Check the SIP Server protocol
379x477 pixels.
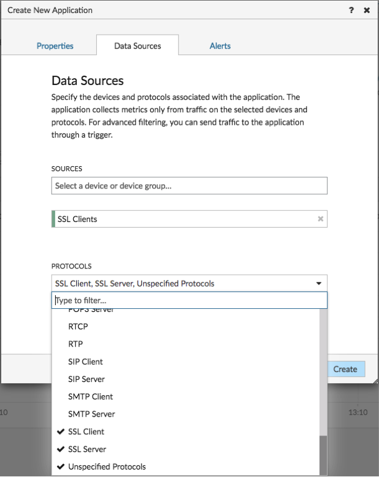[185, 379]
